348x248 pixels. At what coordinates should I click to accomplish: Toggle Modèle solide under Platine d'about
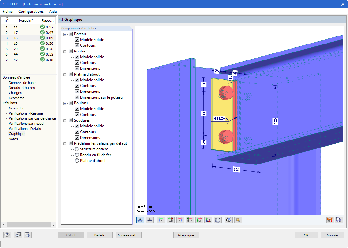77,80
